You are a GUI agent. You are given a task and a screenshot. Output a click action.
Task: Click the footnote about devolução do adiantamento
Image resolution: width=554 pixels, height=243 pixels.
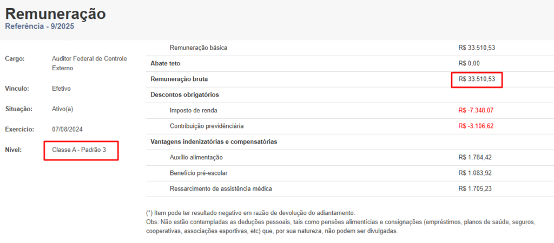point(250,213)
